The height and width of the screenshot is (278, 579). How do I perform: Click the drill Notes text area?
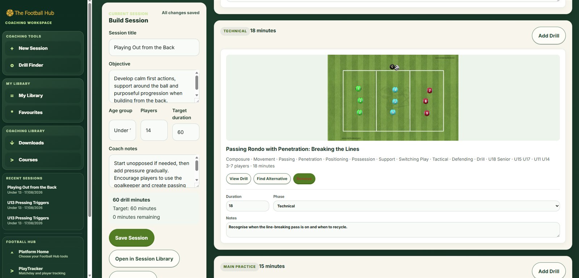point(393,230)
